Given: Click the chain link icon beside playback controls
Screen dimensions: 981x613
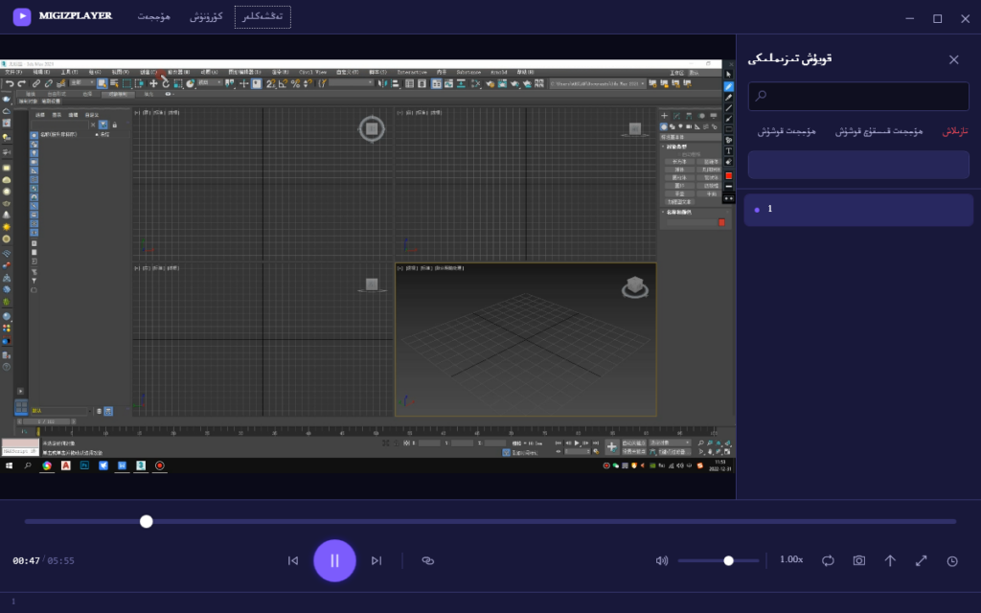Looking at the screenshot, I should coord(428,560).
